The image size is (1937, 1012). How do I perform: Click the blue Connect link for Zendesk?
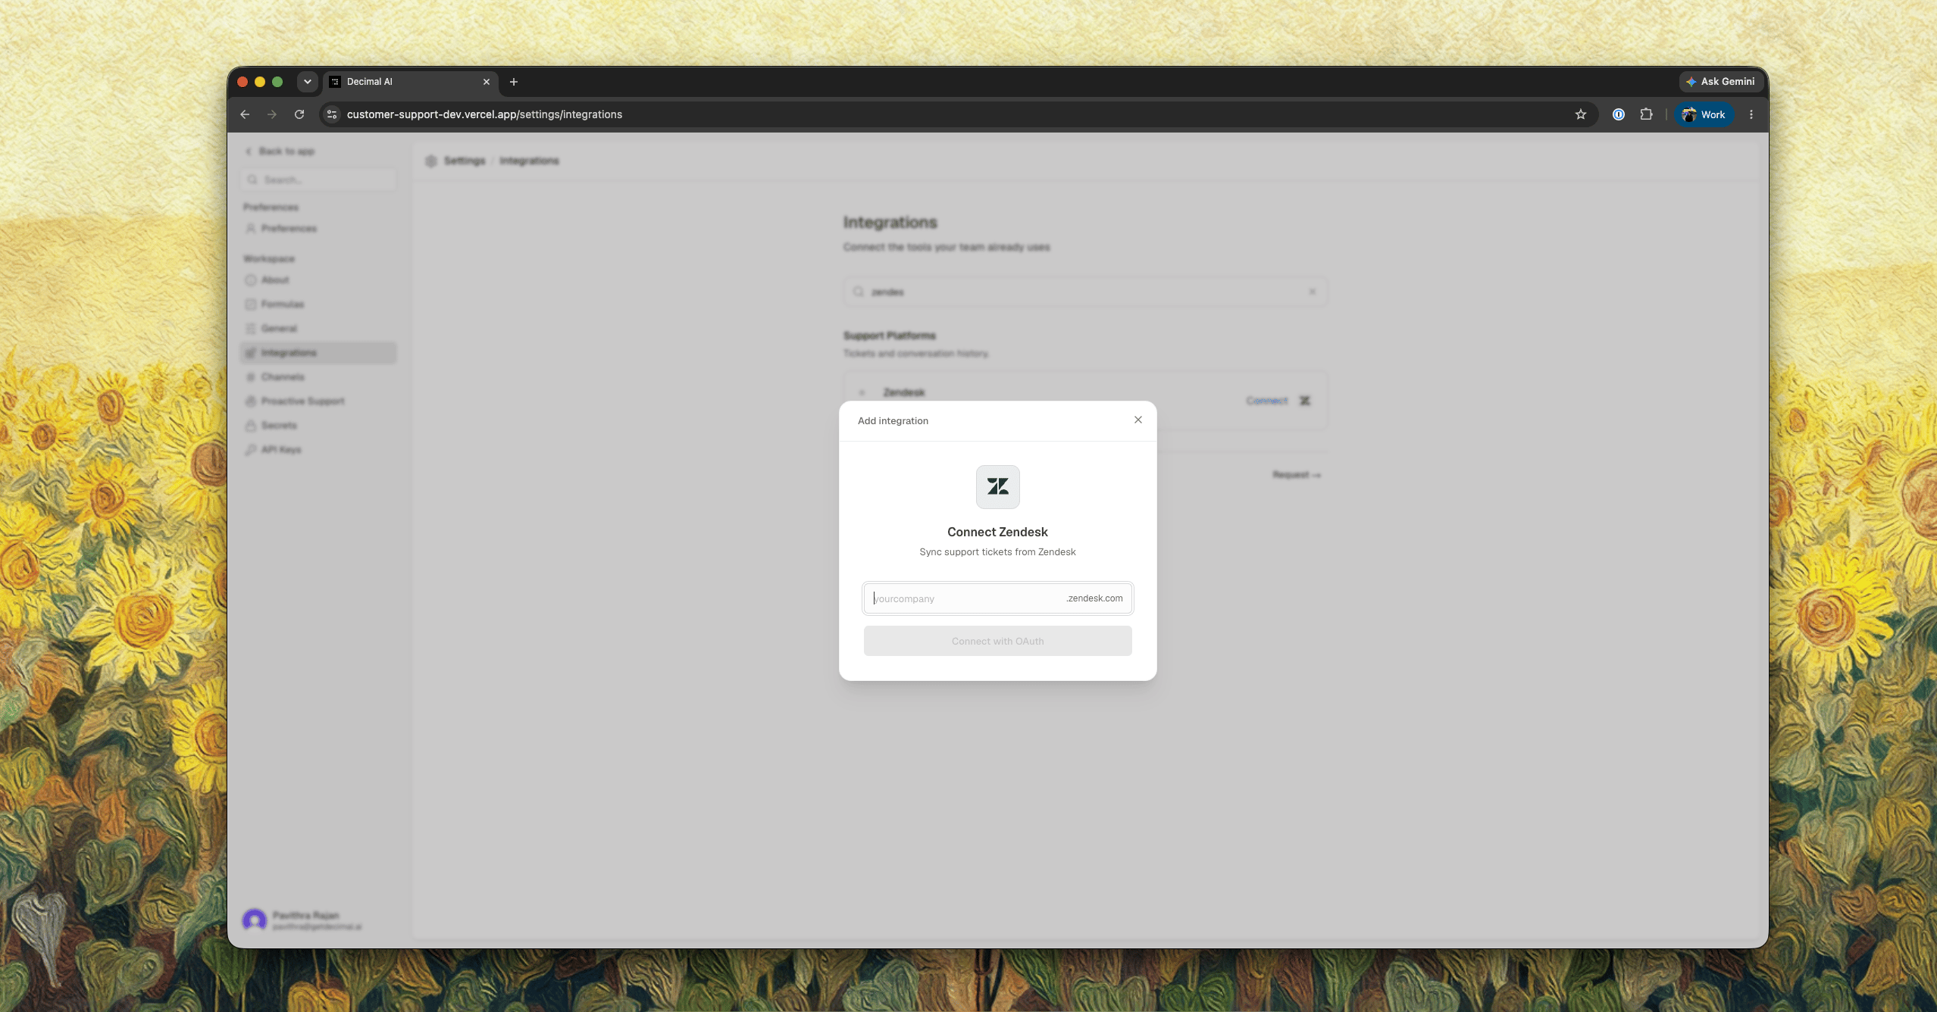pos(1266,401)
